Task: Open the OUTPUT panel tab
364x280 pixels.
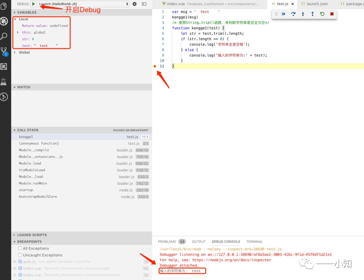Action: coord(199,242)
